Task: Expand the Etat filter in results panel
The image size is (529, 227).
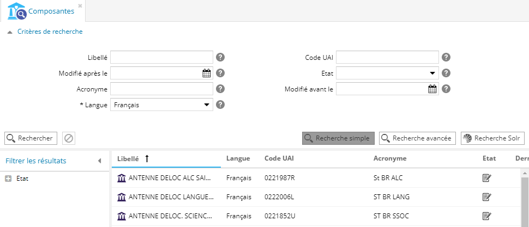Action: pyautogui.click(x=8, y=178)
